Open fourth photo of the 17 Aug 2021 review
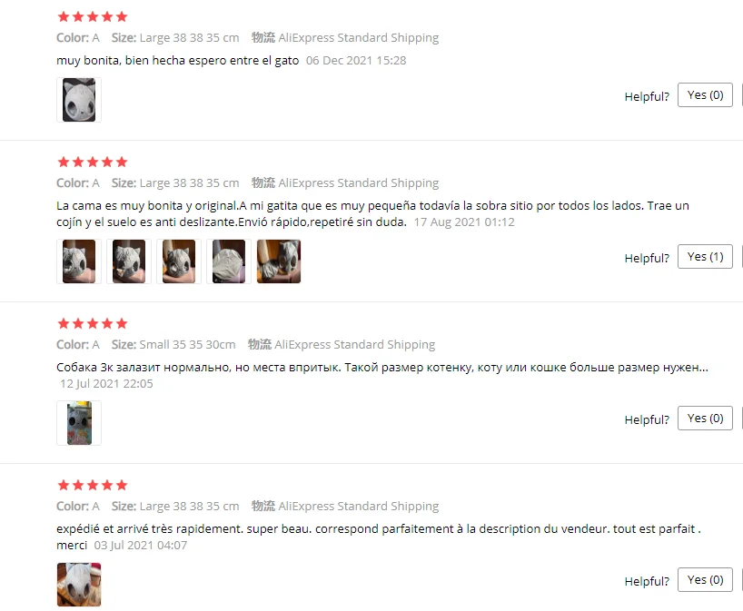 coord(229,261)
